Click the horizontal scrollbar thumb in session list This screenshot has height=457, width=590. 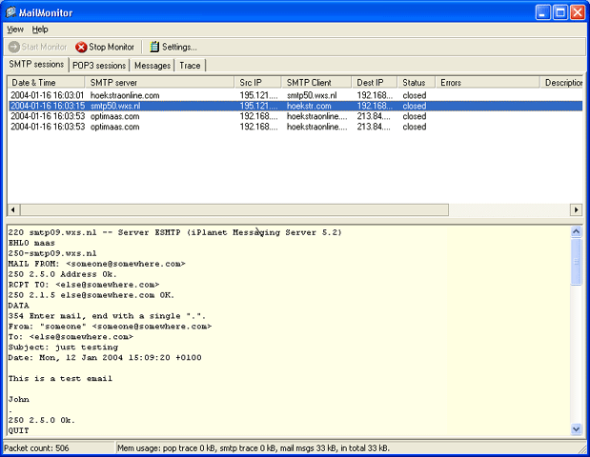(234, 209)
